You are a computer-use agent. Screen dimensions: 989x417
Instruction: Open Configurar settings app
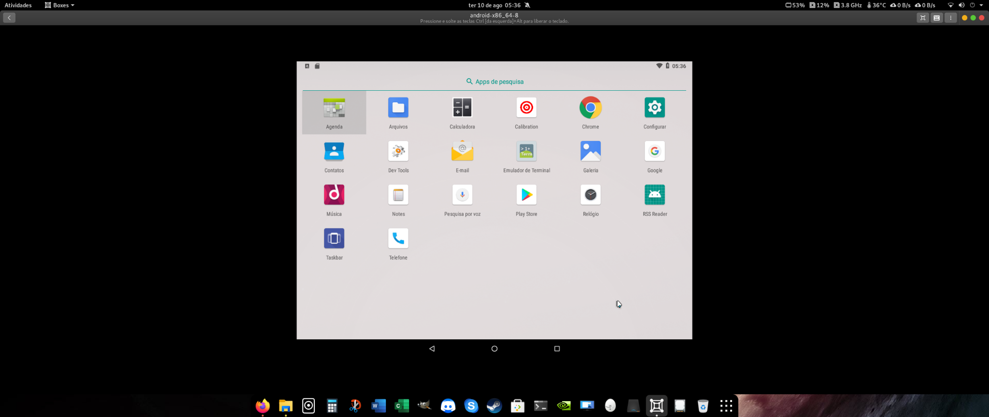655,112
